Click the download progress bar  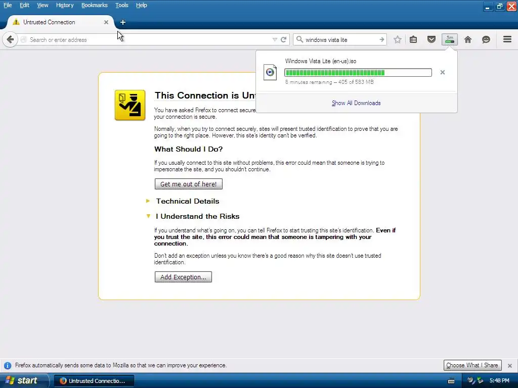tap(358, 73)
